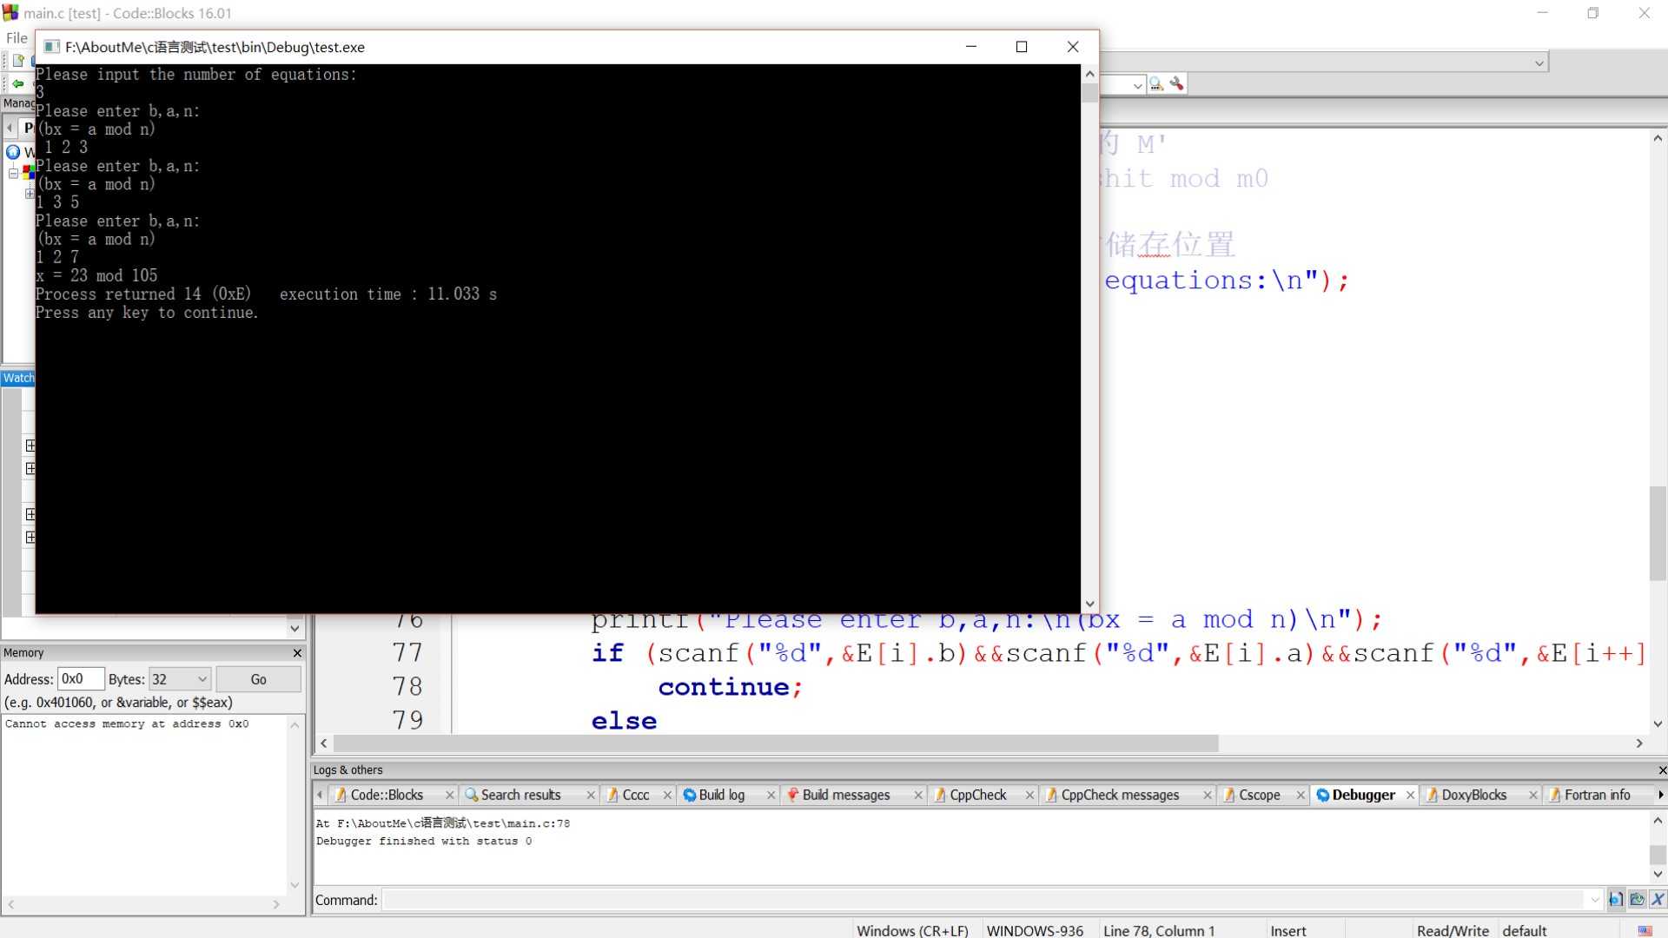Switch to the Search results tab
This screenshot has width=1668, height=938.
coord(521,795)
